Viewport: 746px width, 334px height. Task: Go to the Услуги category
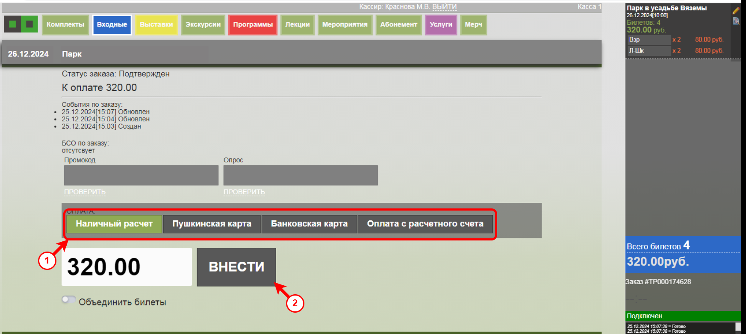[441, 25]
